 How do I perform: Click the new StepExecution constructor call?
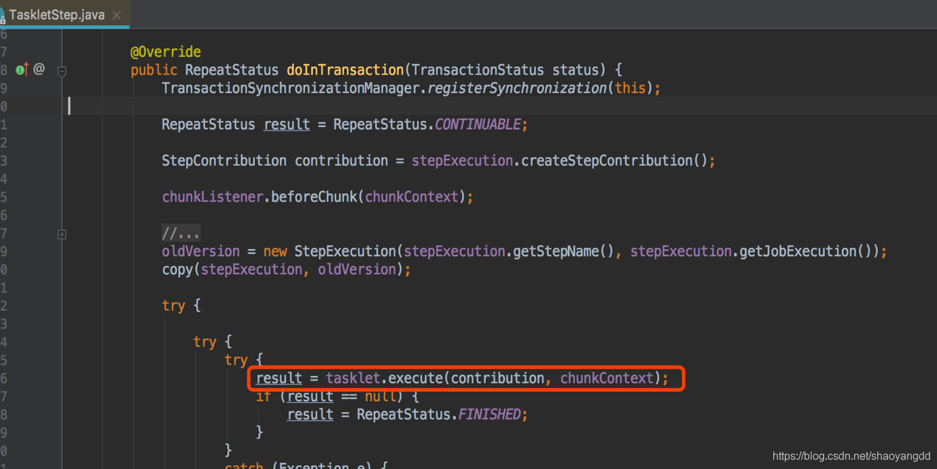tap(329, 251)
